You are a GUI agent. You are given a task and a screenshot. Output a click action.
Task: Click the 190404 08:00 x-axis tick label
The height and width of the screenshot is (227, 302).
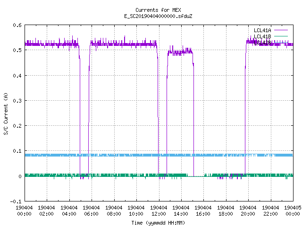point(114,211)
